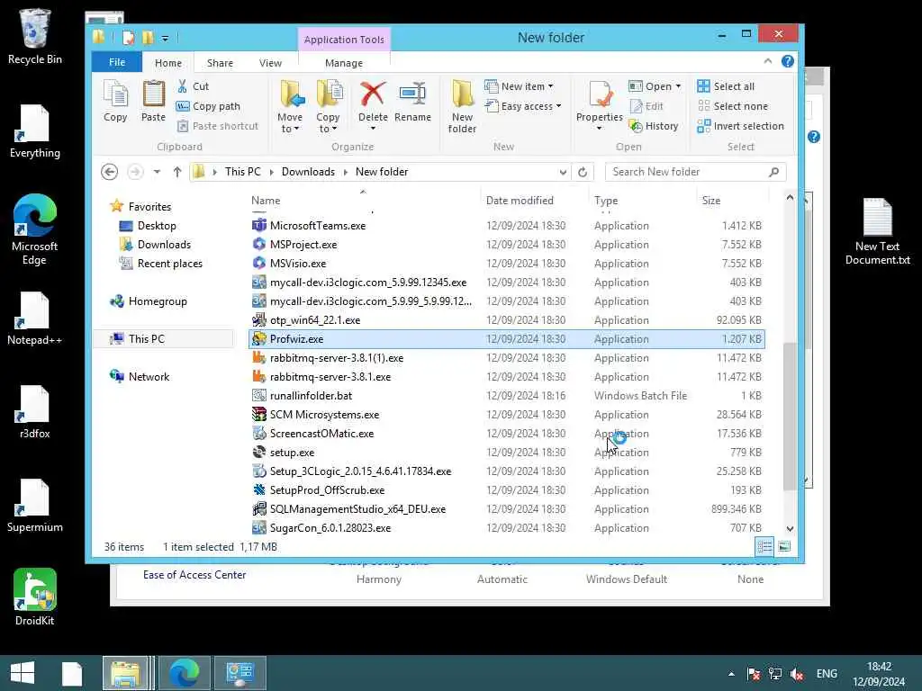The height and width of the screenshot is (691, 922).
Task: Click the Recycle Bin desktop icon
Action: click(x=35, y=36)
